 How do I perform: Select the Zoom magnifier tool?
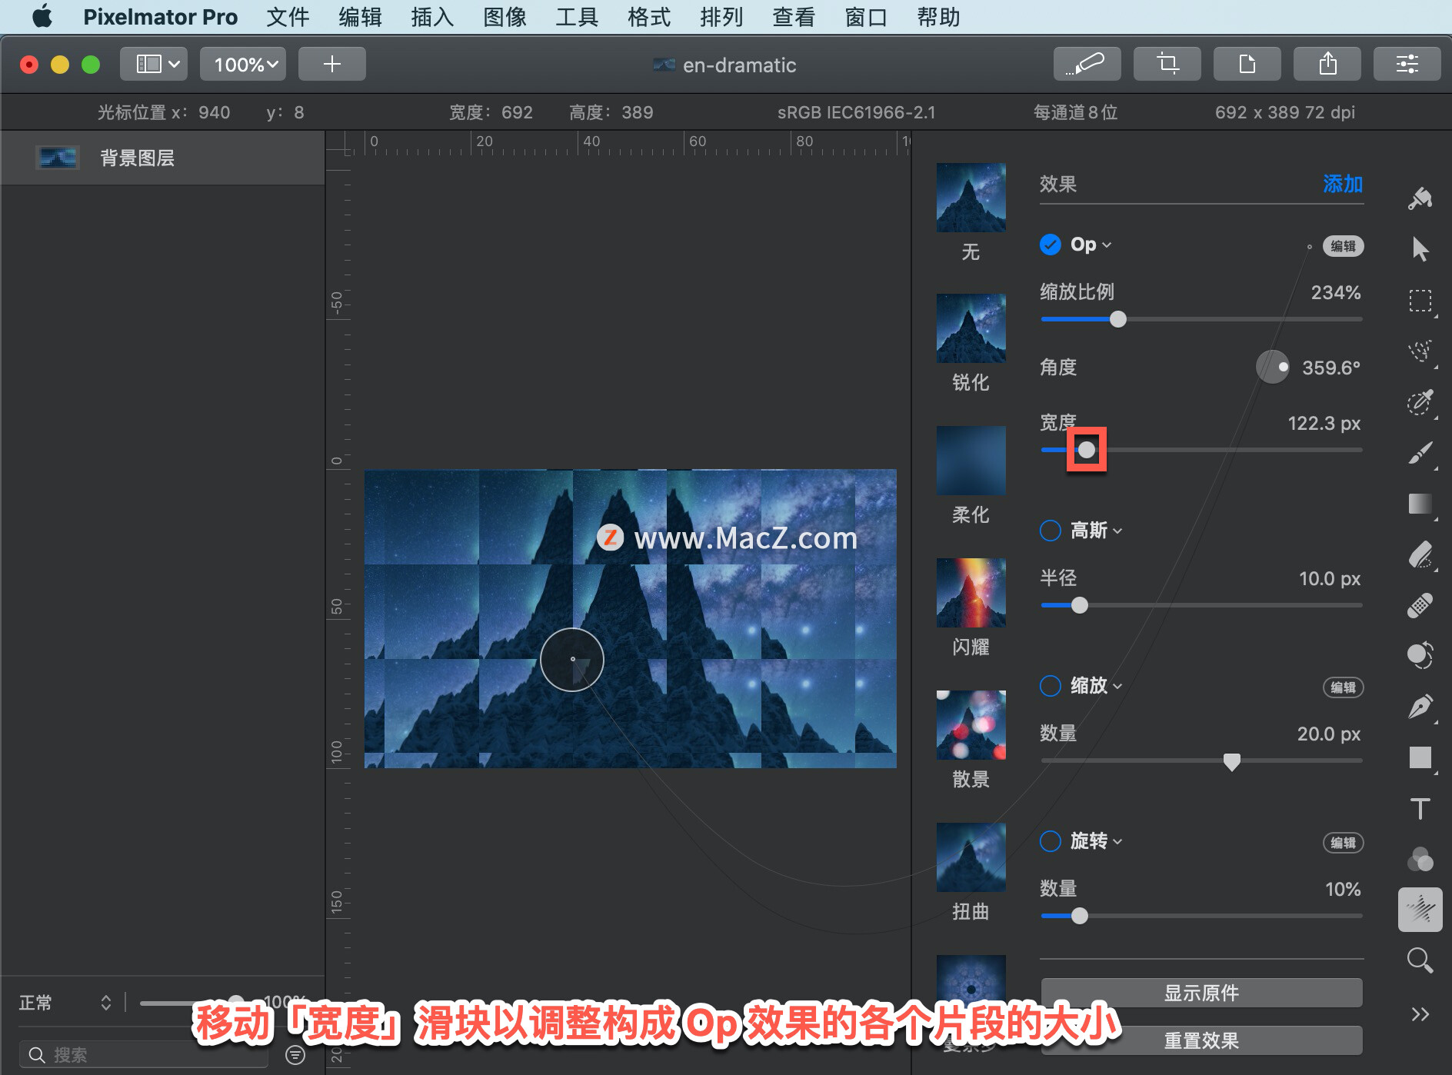1420,960
